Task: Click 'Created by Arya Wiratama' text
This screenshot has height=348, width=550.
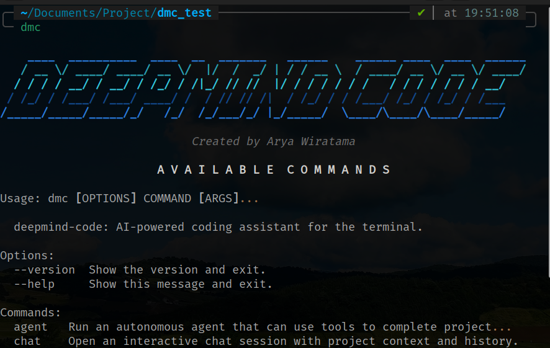Action: click(x=273, y=141)
